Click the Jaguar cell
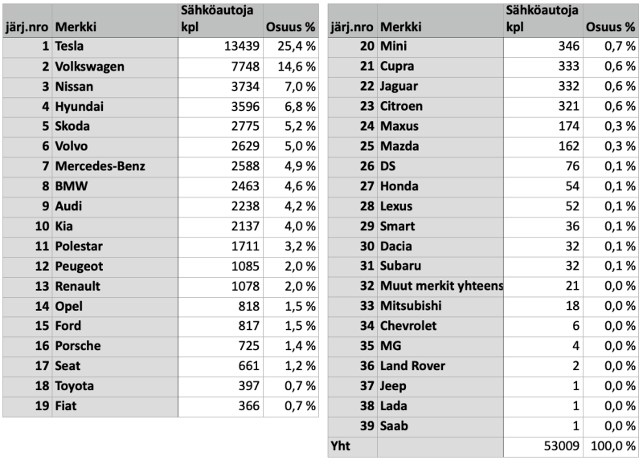 (400, 87)
